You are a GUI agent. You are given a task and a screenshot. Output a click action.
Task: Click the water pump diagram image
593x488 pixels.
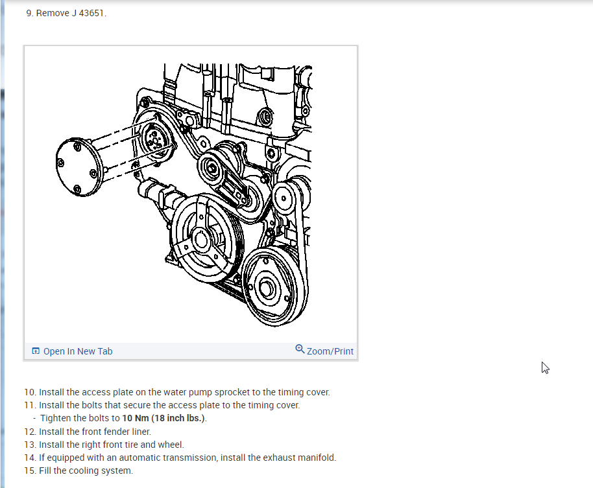(190, 194)
